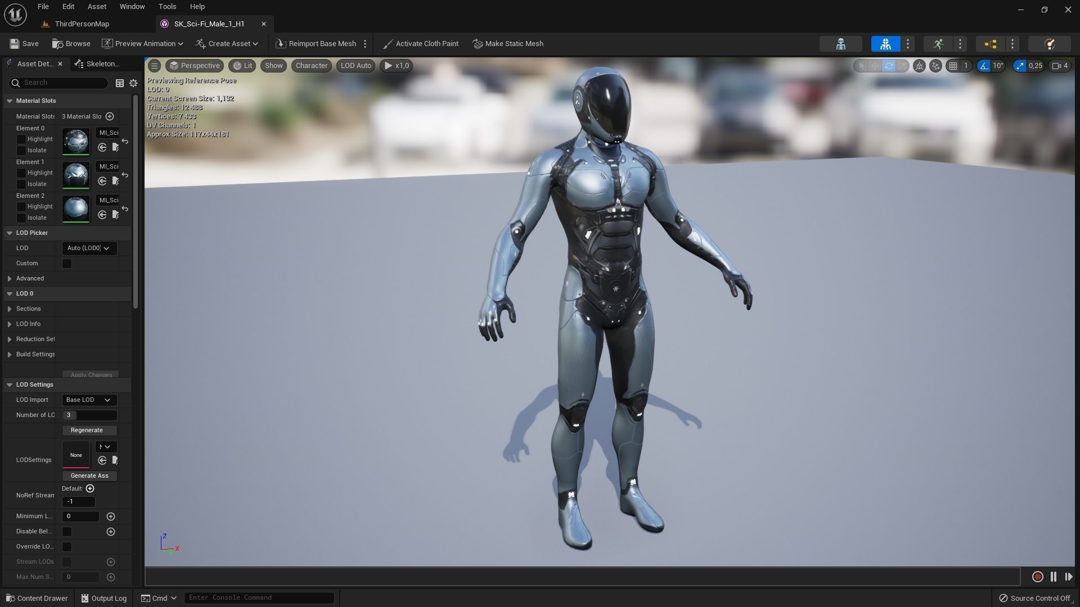Browse to Element 1 material in Content Browser

pos(115,181)
